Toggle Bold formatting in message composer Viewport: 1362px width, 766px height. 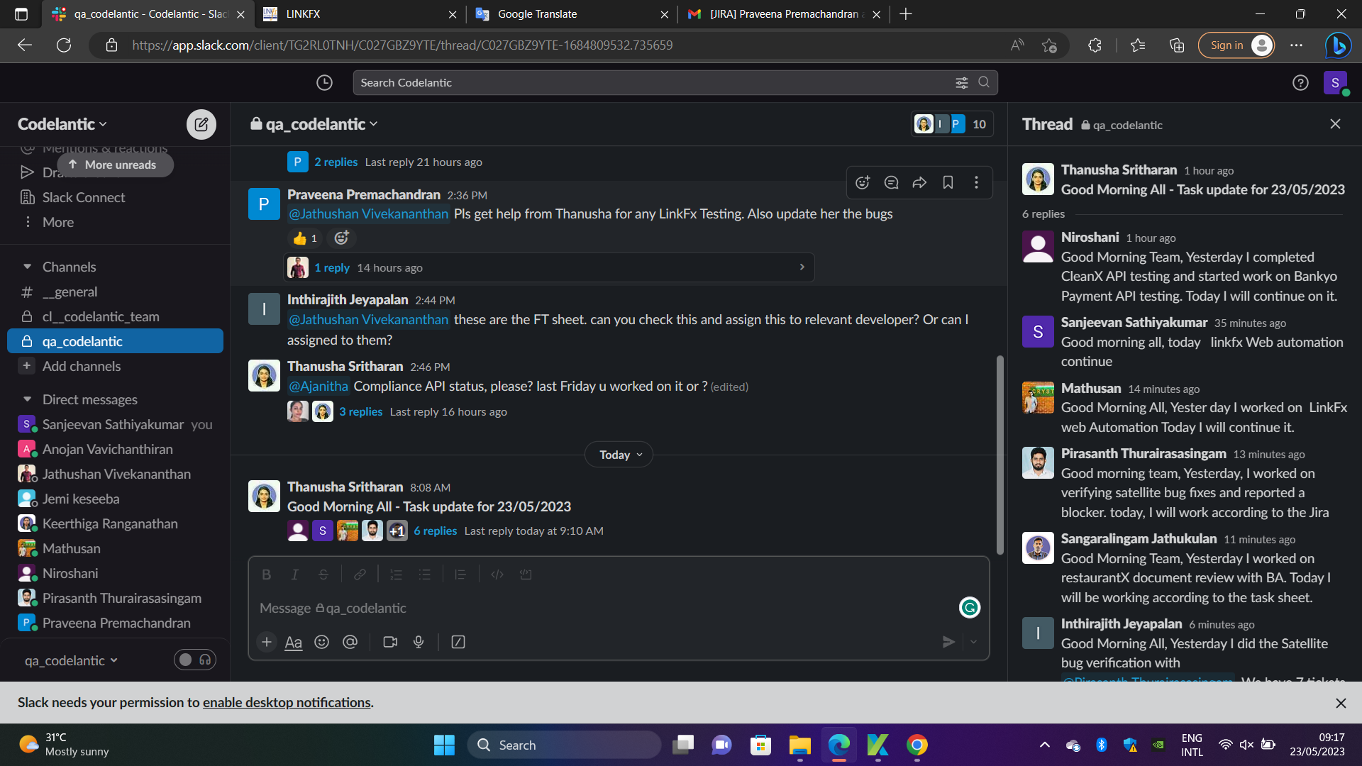[x=266, y=574]
